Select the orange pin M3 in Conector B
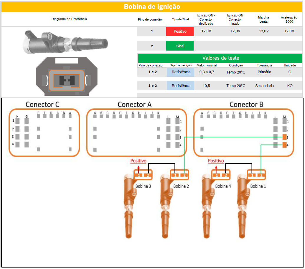 (284, 137)
